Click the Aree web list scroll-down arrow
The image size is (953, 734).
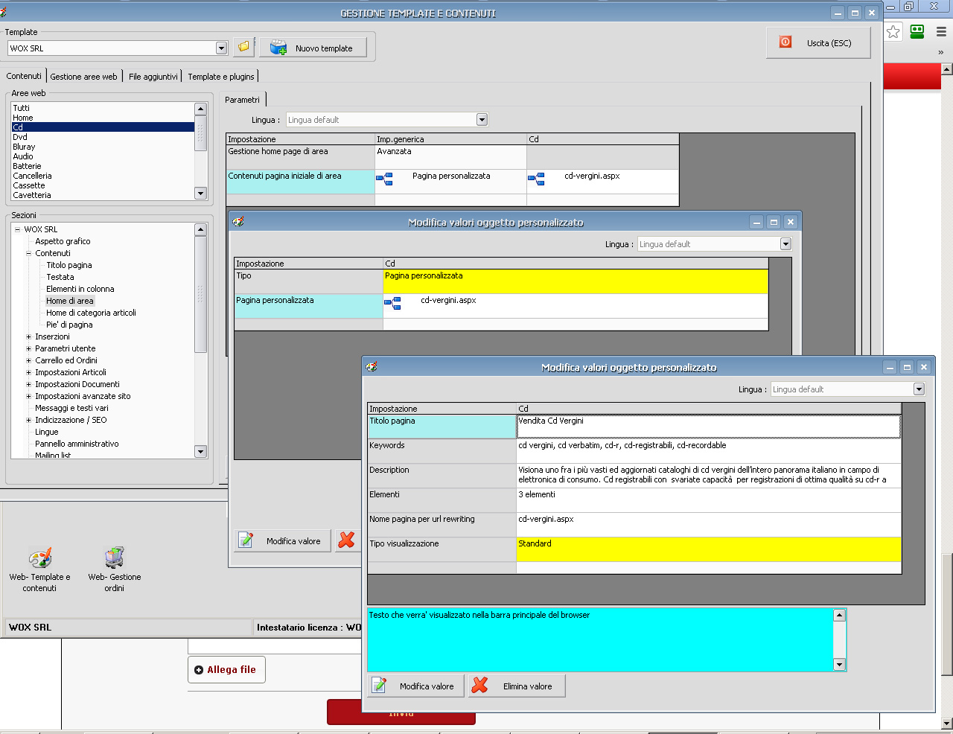tap(200, 194)
